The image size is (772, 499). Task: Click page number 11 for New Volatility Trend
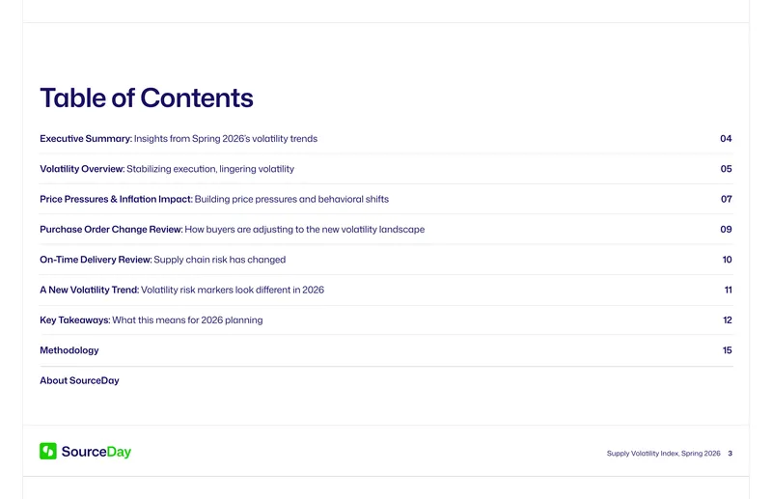(x=729, y=290)
